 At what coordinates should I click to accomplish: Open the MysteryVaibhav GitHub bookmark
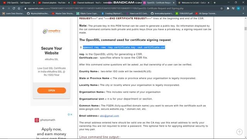(x=38, y=14)
